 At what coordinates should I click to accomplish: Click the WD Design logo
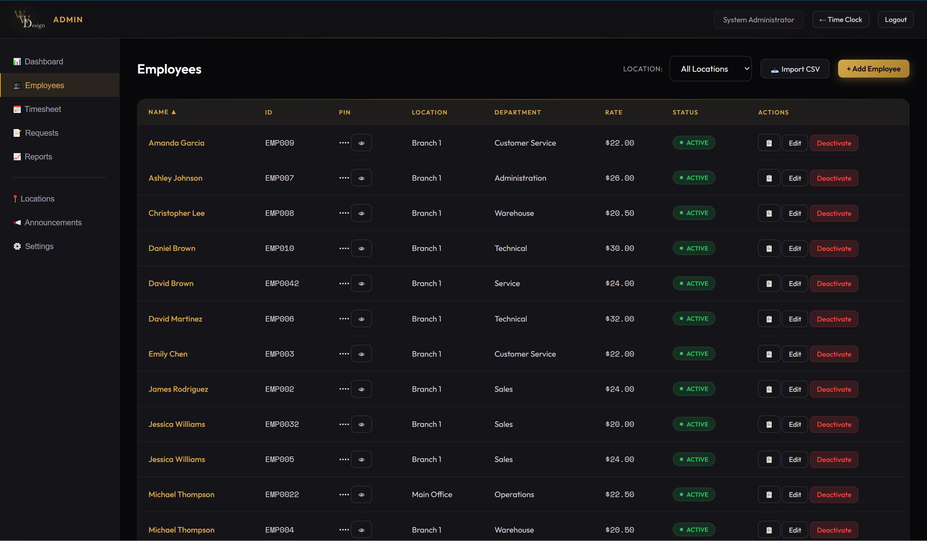[x=29, y=19]
